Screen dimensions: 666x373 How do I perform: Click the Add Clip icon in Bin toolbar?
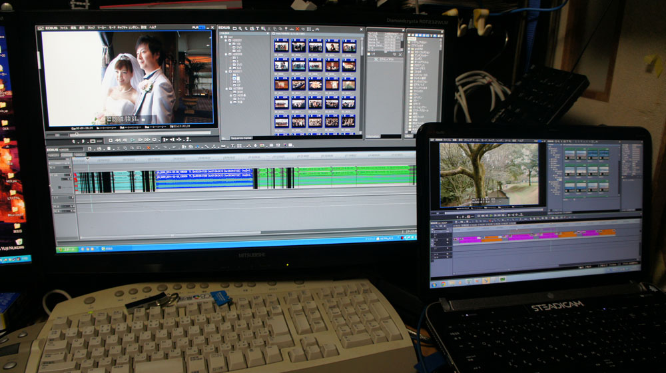click(x=252, y=29)
